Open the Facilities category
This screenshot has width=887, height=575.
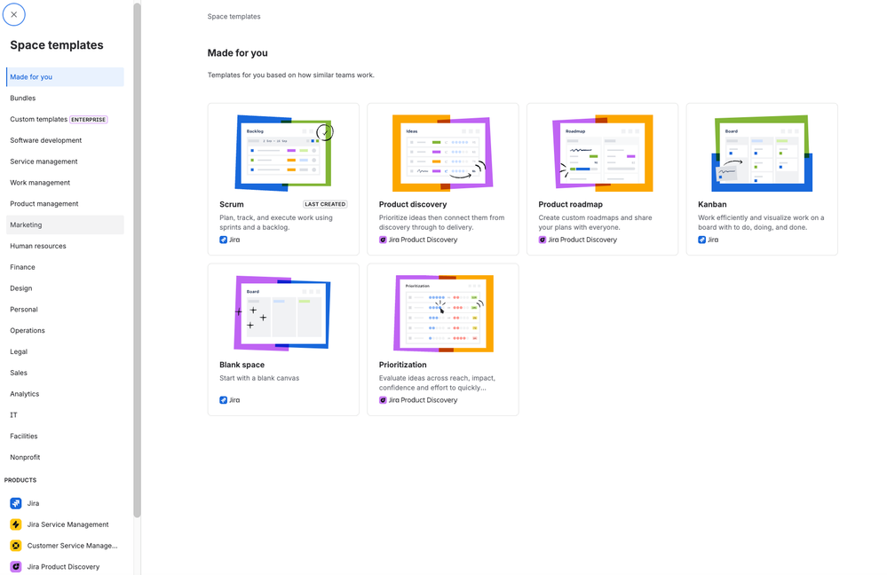click(65, 436)
